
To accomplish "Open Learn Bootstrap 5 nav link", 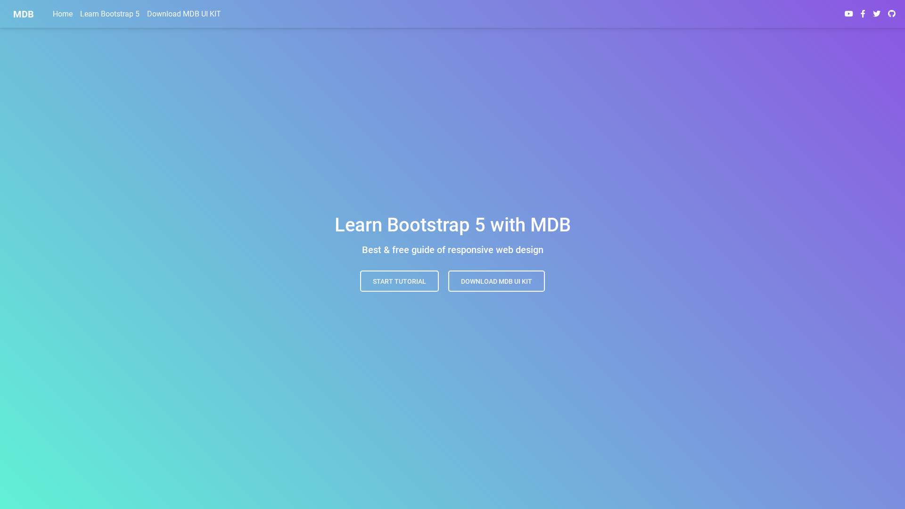I will 110,14.
